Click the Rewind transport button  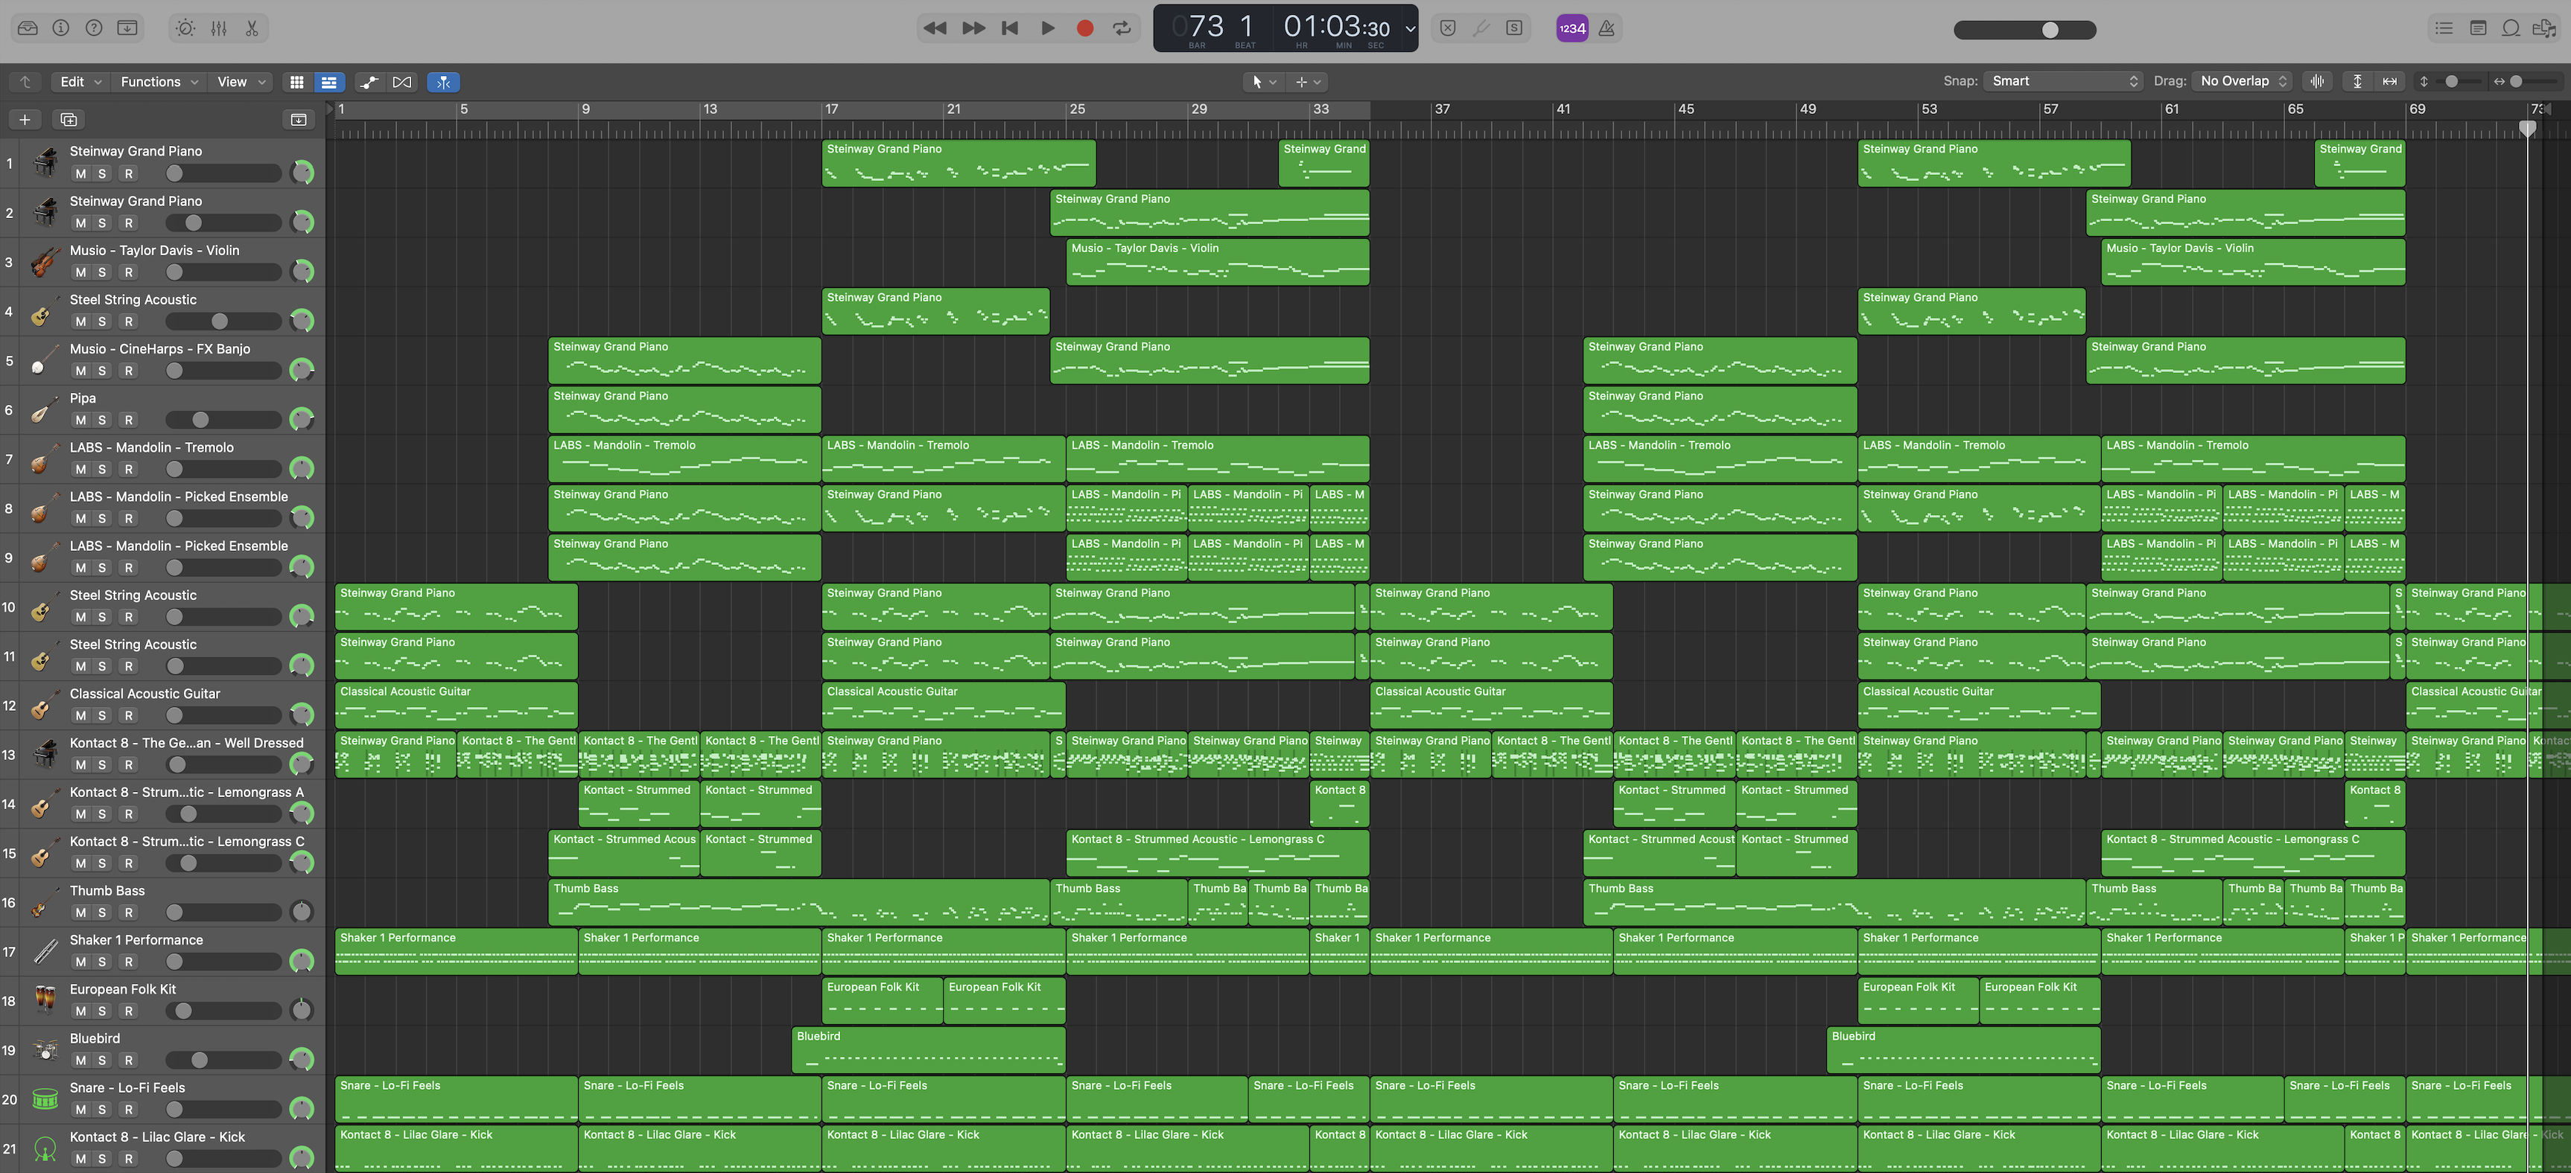click(935, 28)
